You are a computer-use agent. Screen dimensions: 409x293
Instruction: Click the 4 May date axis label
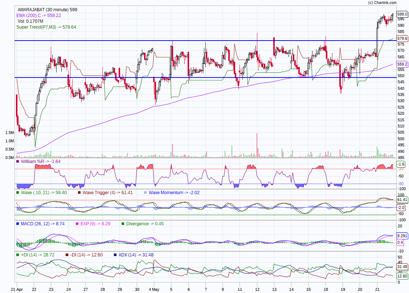pyautogui.click(x=154, y=289)
